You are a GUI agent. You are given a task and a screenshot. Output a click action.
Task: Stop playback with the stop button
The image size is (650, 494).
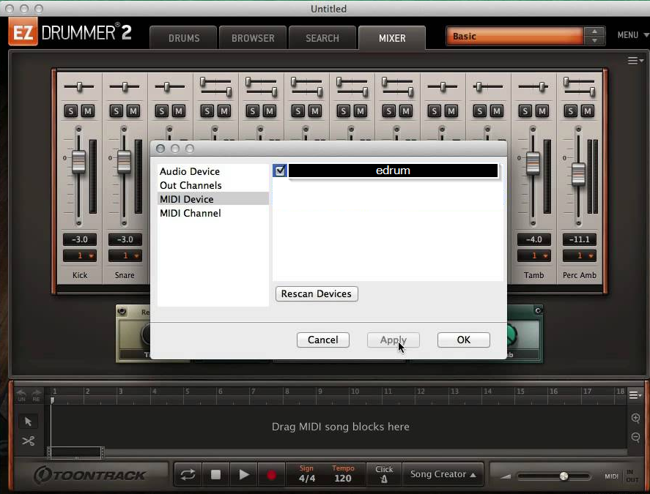coord(215,474)
